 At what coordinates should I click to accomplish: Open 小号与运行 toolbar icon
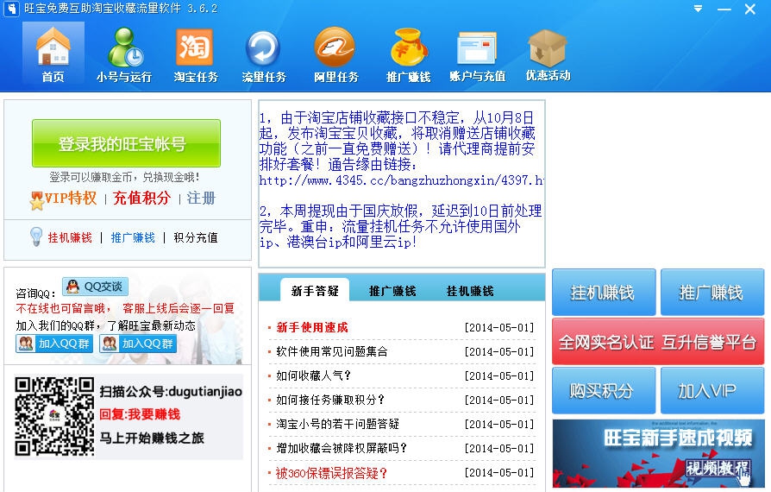124,54
